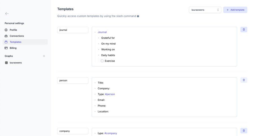
Task: Click the 'Company:' line
Action: [x=104, y=89]
